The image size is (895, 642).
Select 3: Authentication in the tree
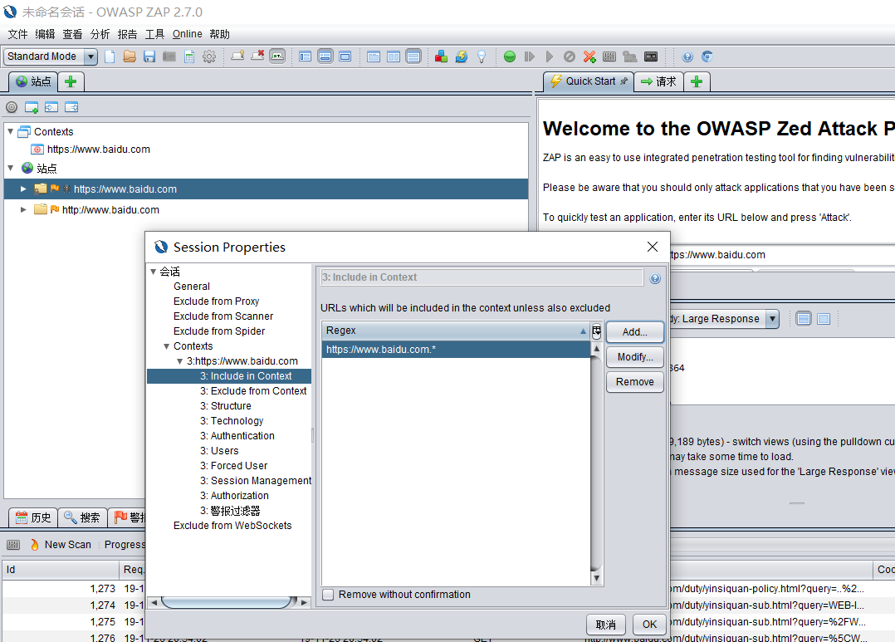pos(237,436)
